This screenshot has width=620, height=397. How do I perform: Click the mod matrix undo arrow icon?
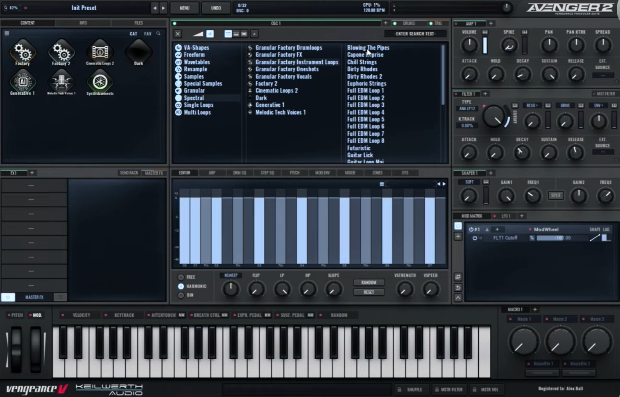[x=458, y=288]
